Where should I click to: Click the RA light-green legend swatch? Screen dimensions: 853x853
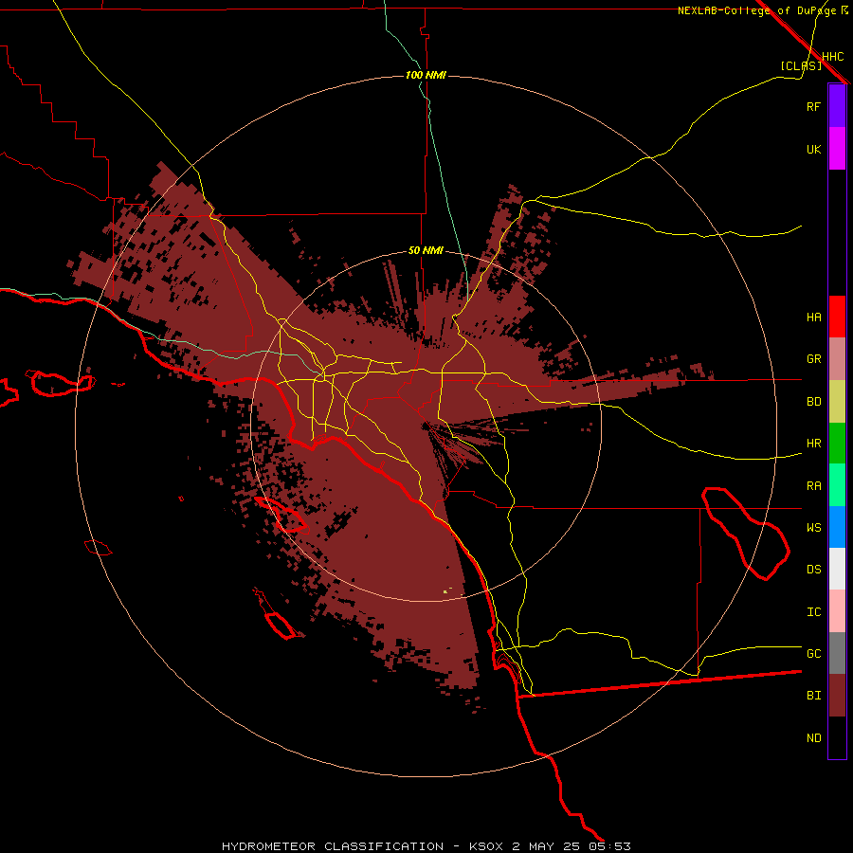[x=837, y=485]
